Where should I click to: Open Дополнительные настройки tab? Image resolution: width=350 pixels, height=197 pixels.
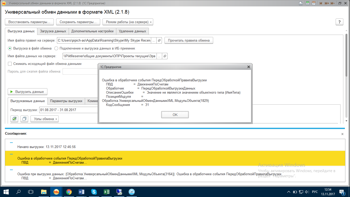pyautogui.click(x=92, y=31)
